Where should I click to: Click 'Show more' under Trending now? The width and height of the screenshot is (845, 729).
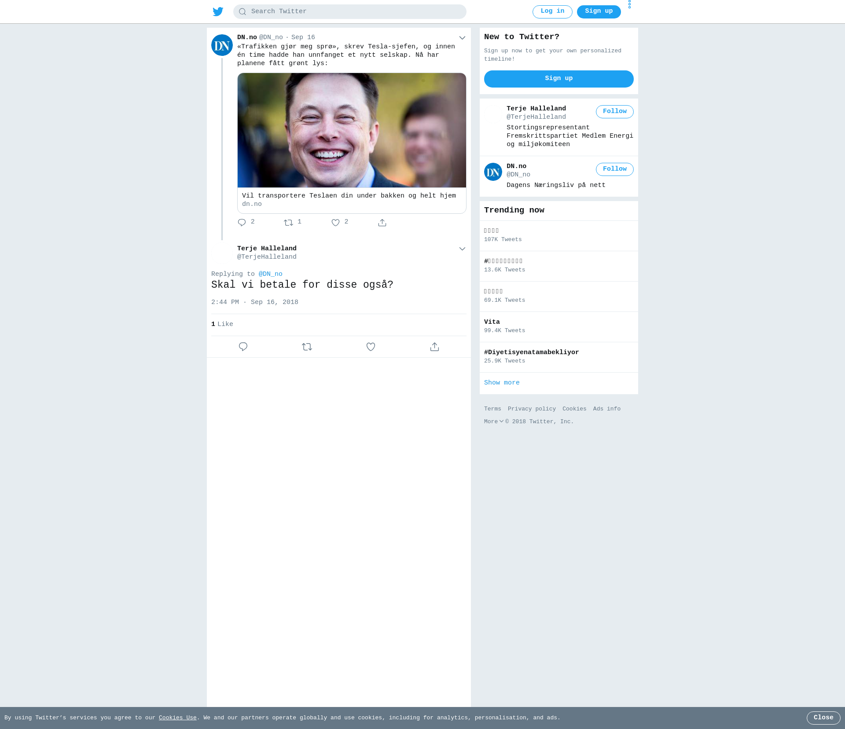[x=502, y=383]
